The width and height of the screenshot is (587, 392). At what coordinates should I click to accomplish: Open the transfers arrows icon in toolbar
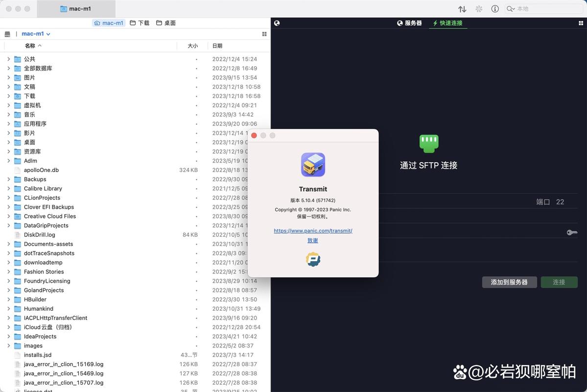tap(462, 9)
